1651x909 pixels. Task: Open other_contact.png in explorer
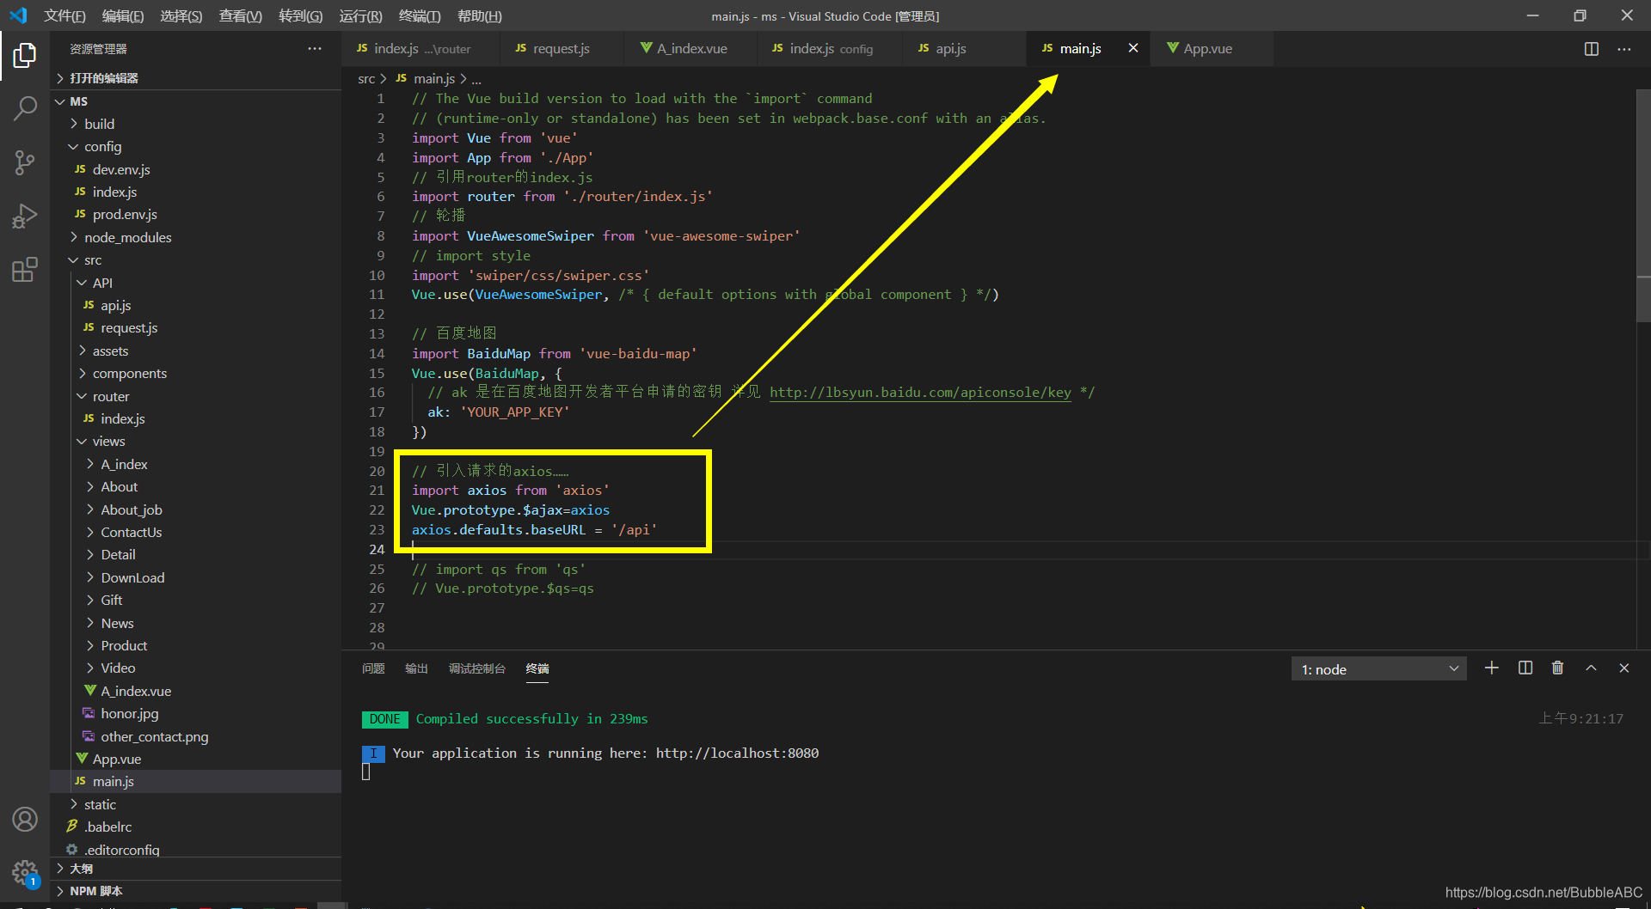click(196, 737)
